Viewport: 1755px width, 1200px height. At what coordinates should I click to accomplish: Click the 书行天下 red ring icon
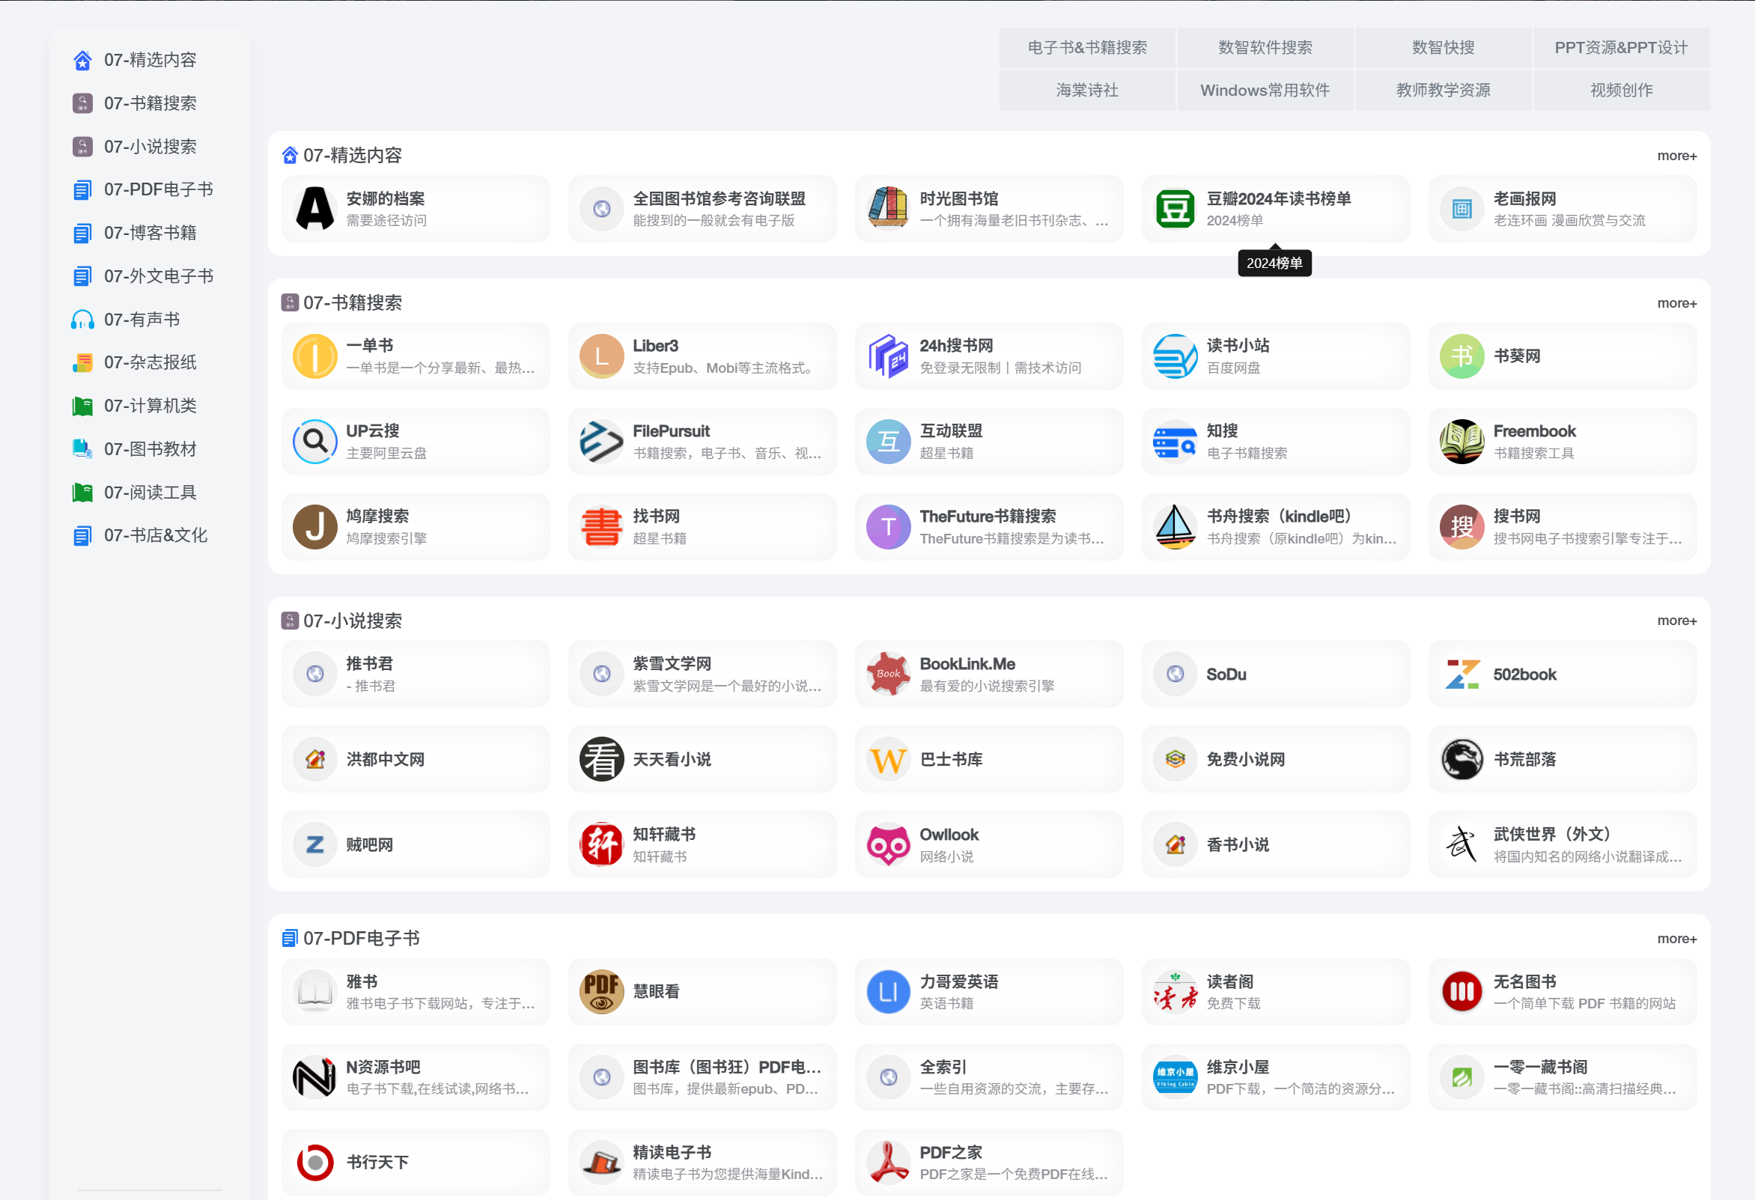(x=315, y=1163)
